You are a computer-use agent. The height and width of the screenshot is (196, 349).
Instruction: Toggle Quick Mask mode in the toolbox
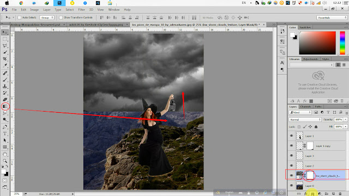[x=5, y=181]
